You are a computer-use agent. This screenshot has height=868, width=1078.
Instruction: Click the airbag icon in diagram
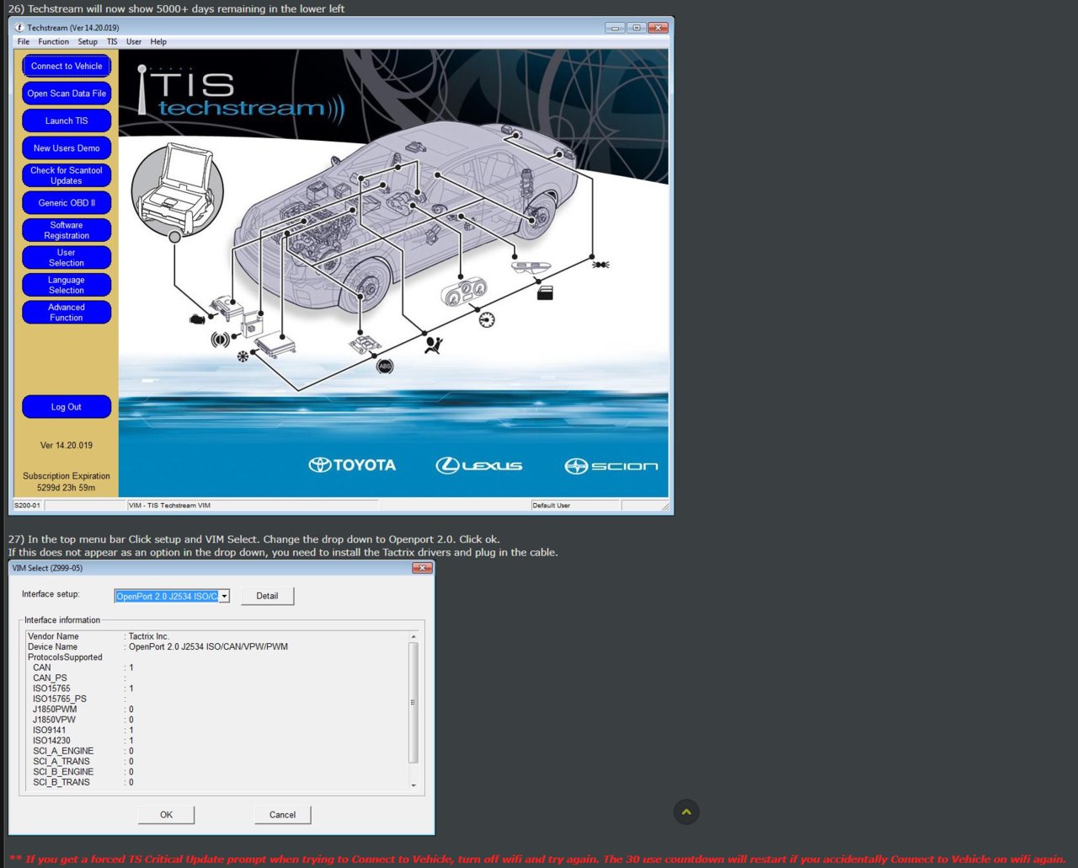pyautogui.click(x=434, y=345)
